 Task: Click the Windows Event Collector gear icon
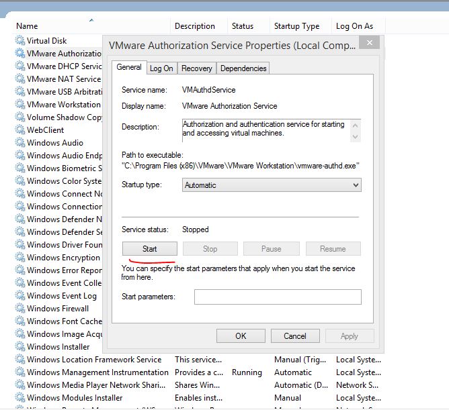click(20, 283)
